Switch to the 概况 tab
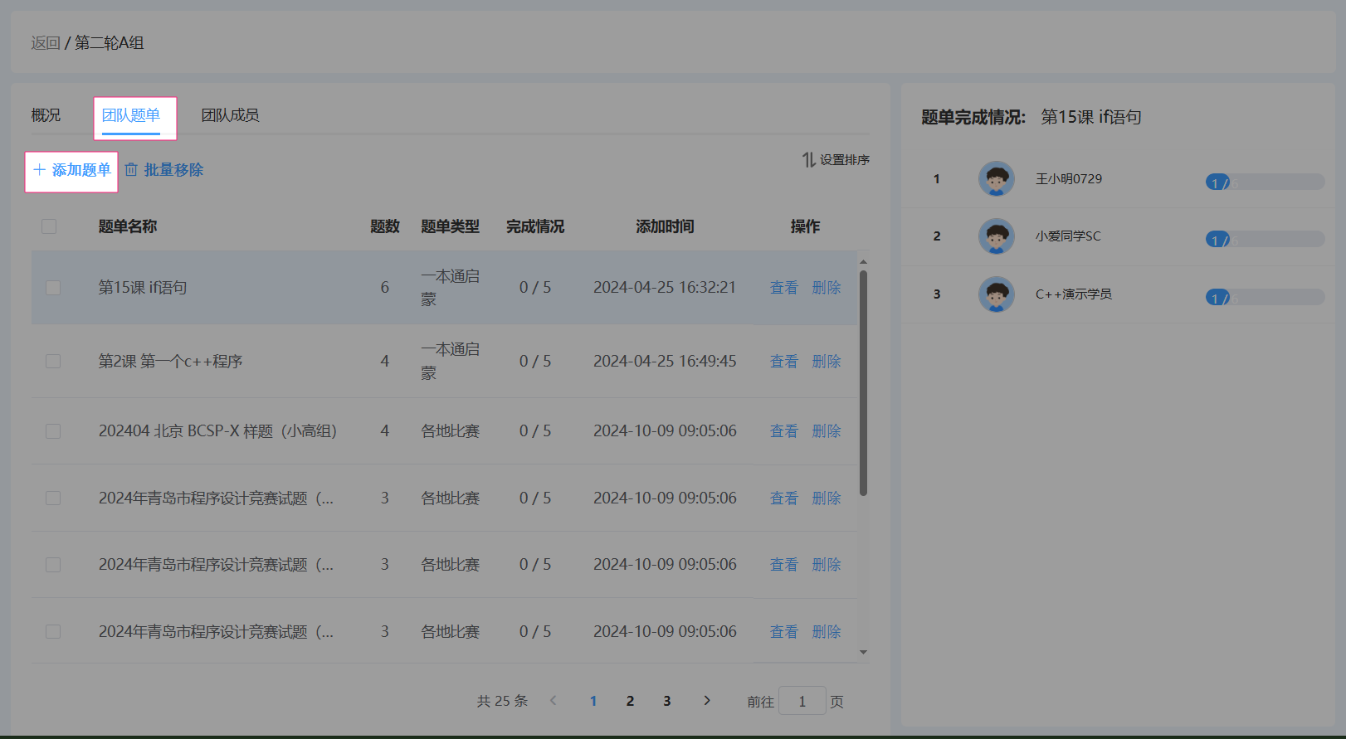Viewport: 1346px width, 739px height. (46, 115)
